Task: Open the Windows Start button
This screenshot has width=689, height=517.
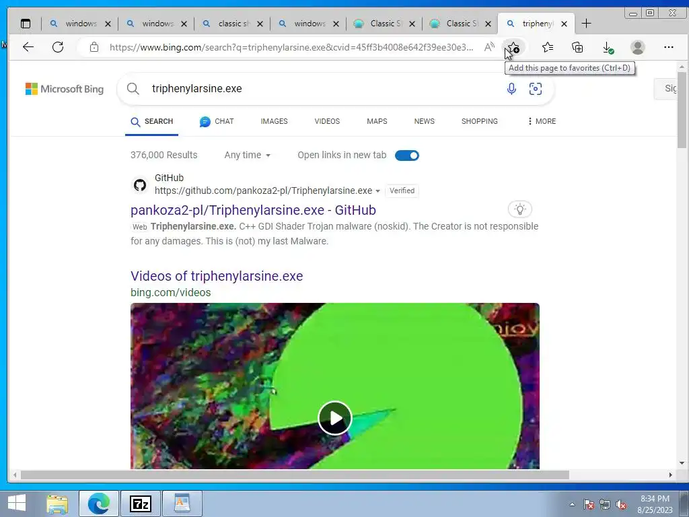Action: click(x=17, y=504)
